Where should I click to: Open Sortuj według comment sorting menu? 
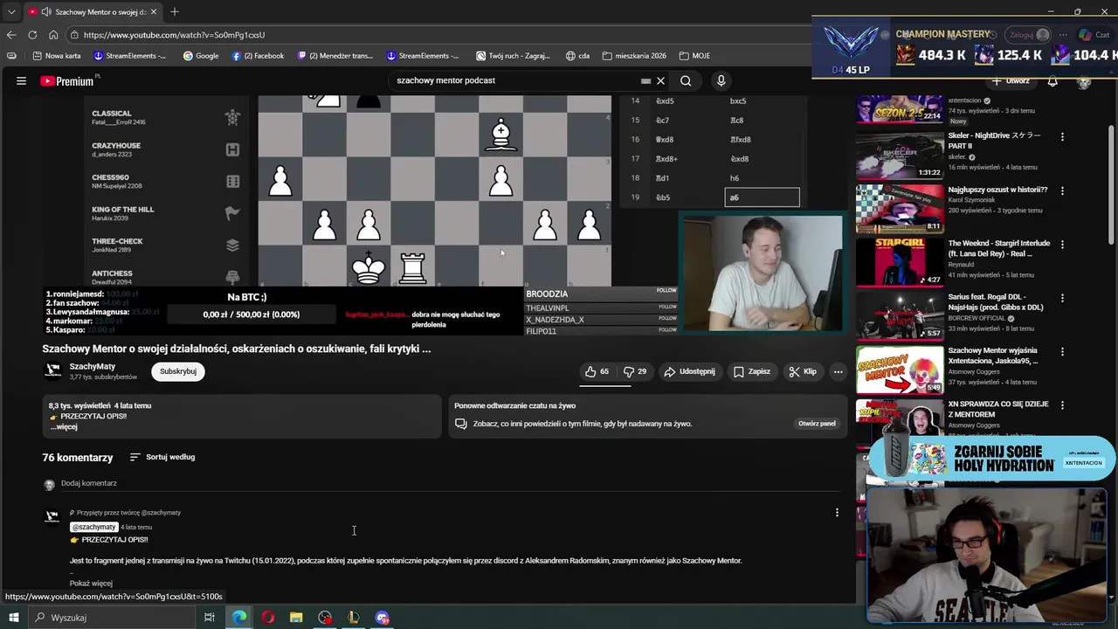coord(162,457)
